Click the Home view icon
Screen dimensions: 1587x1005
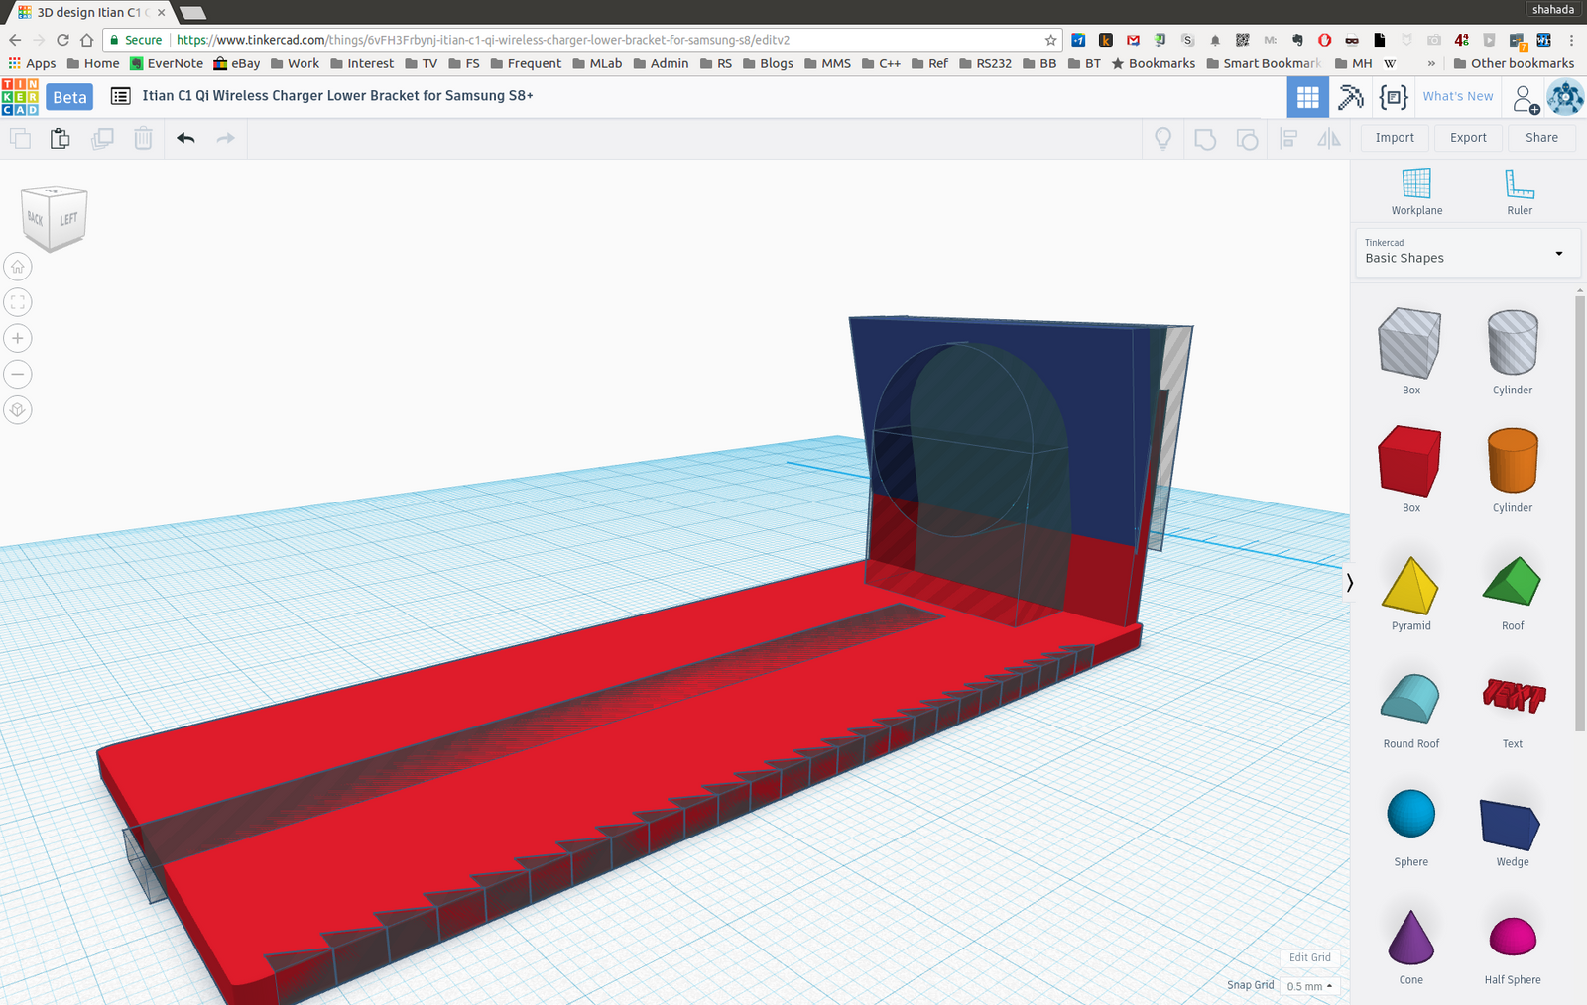(18, 267)
